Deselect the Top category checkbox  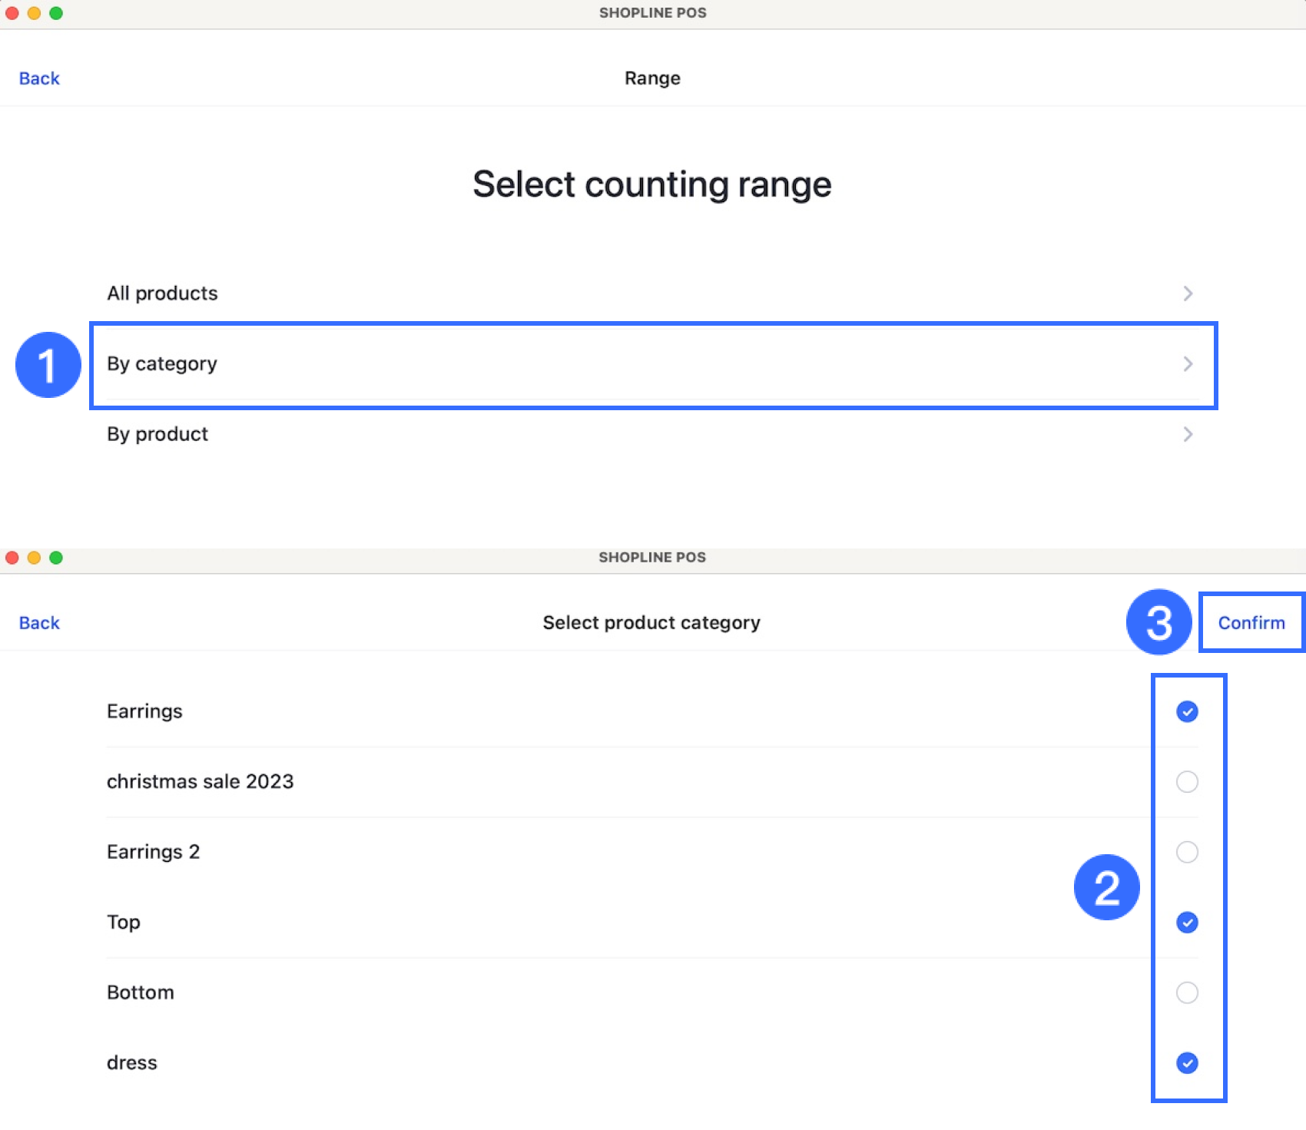[x=1187, y=923]
